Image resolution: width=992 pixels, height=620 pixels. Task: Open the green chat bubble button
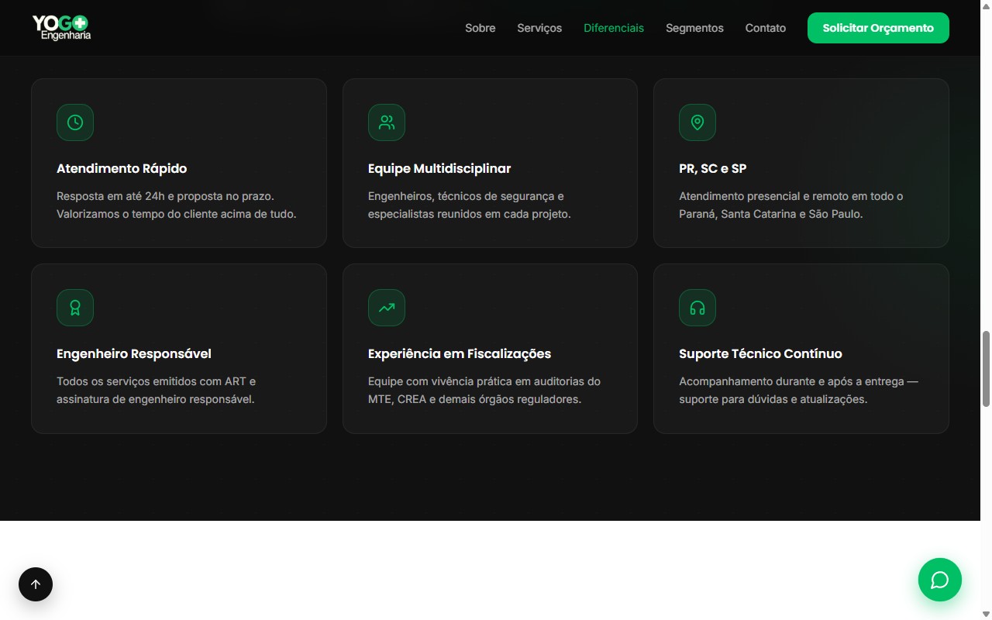click(x=940, y=580)
